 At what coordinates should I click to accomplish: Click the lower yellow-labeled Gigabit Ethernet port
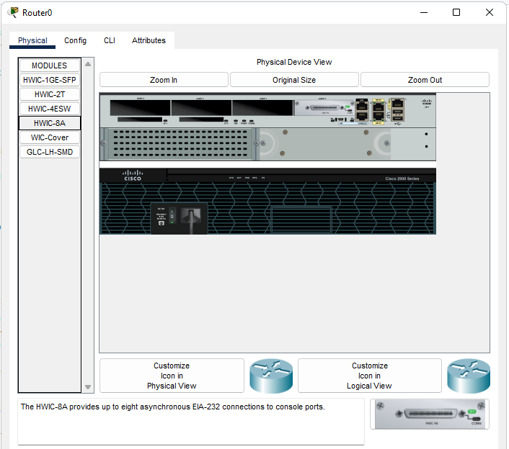click(379, 116)
